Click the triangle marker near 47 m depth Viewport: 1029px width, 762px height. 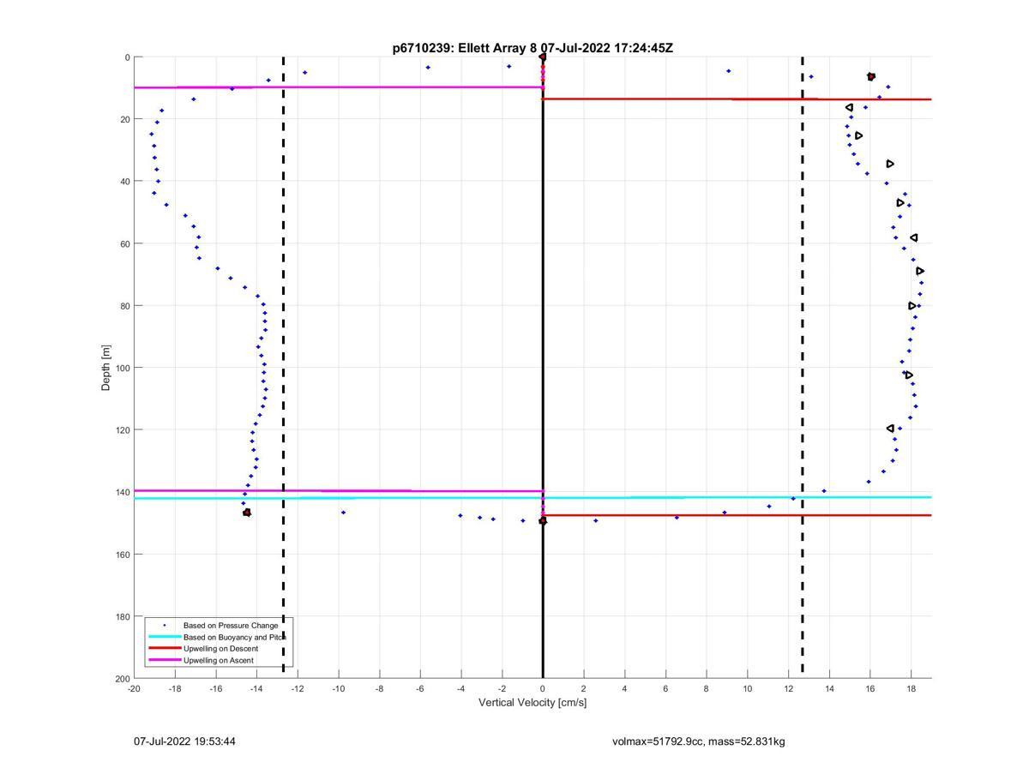[x=900, y=203]
